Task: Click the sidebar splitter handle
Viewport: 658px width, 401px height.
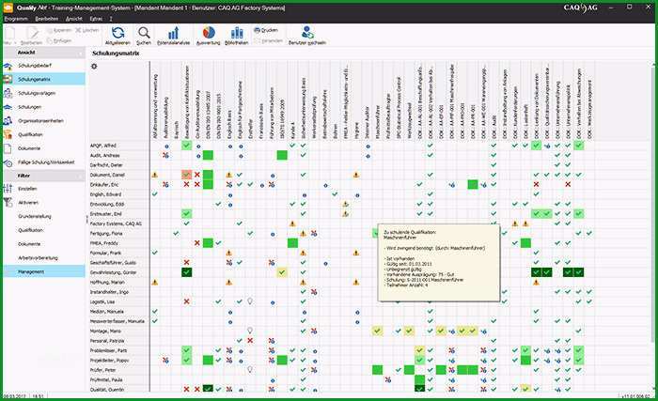Action: click(86, 220)
